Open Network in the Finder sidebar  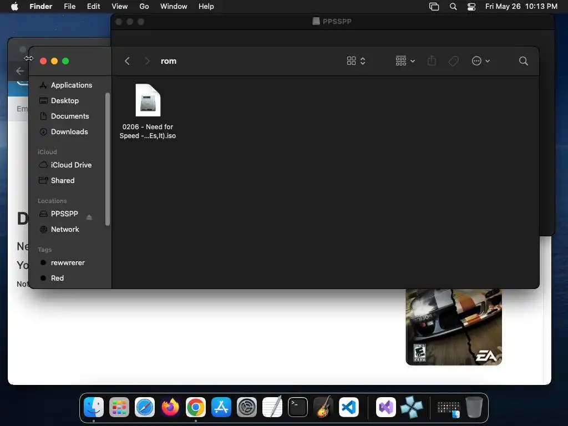pyautogui.click(x=65, y=229)
